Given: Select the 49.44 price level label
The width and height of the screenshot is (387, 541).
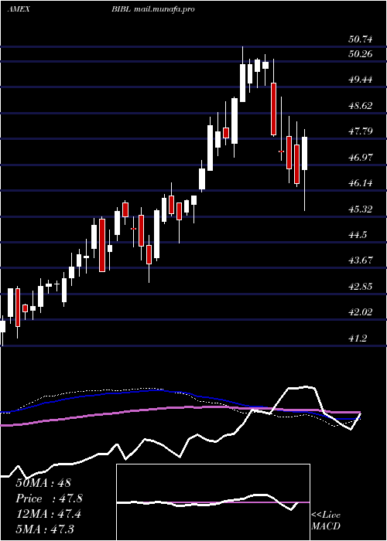Looking at the screenshot, I should pos(361,80).
